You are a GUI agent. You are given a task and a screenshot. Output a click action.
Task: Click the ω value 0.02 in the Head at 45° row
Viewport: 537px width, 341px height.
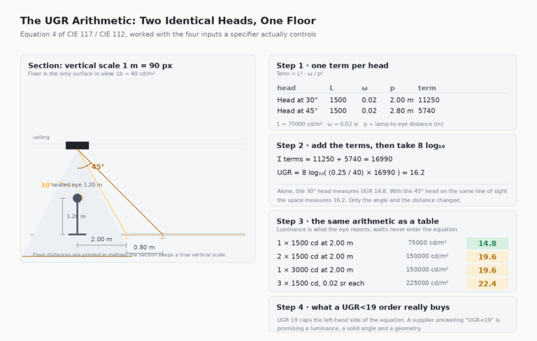pyautogui.click(x=369, y=111)
